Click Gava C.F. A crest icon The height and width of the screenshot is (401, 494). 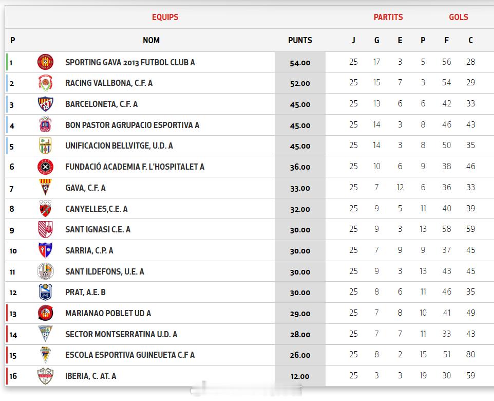click(45, 188)
